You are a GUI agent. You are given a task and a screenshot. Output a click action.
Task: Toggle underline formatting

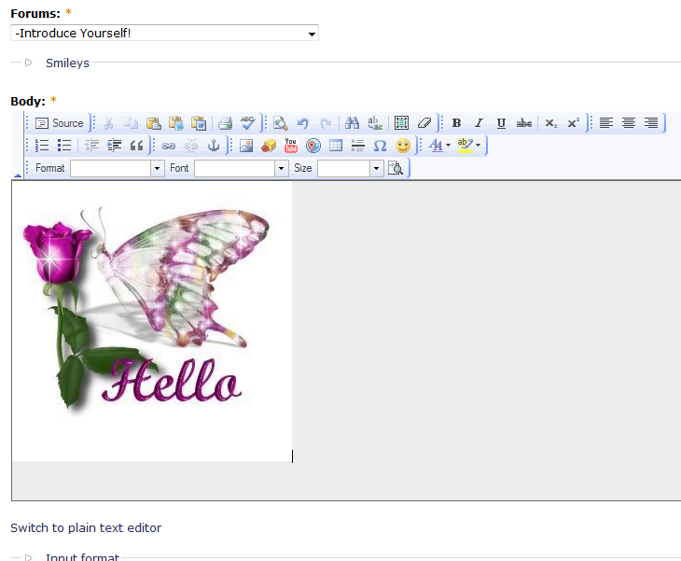point(501,123)
